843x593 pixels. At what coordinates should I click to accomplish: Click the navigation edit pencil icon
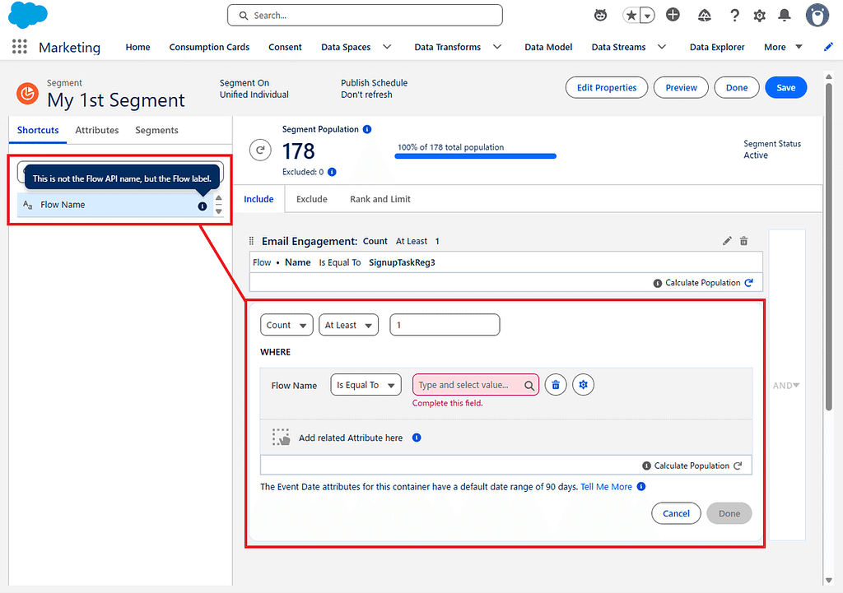click(828, 47)
